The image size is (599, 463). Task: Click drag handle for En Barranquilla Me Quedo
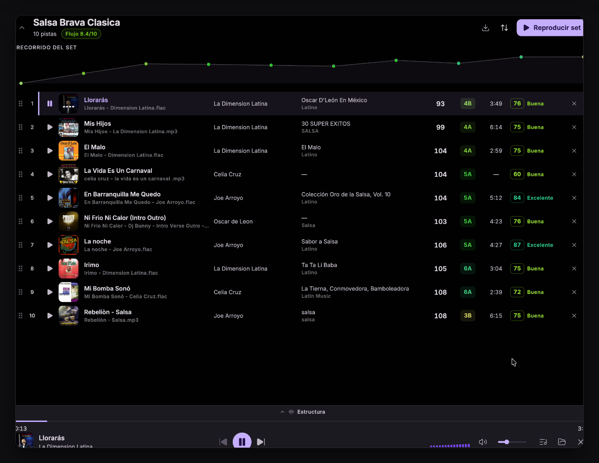[x=21, y=198]
